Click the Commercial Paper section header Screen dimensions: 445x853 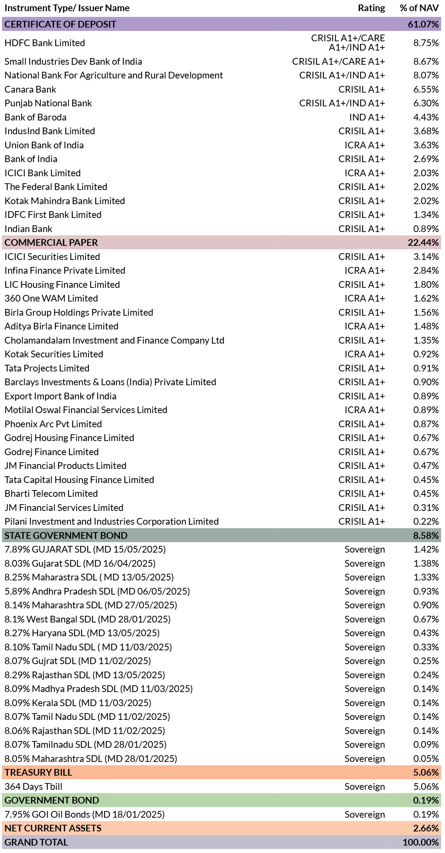tap(222, 242)
